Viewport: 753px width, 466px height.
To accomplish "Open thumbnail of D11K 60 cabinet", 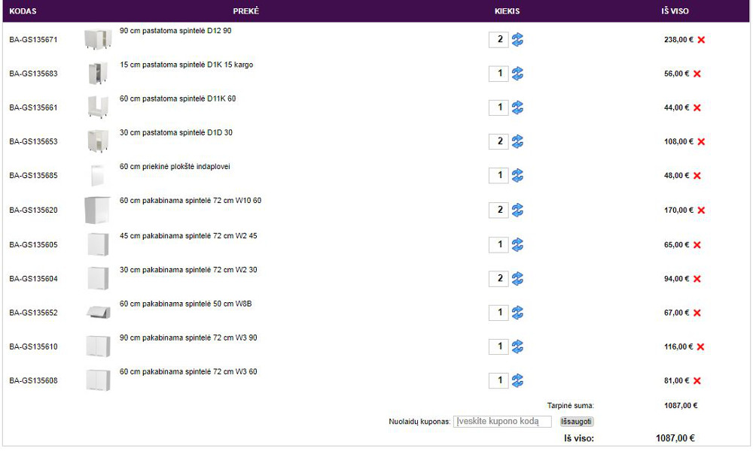I will tap(98, 107).
